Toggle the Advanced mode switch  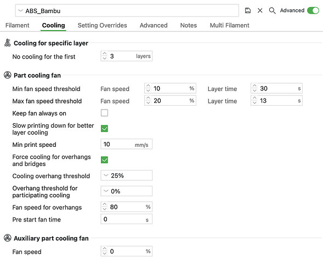click(x=313, y=10)
